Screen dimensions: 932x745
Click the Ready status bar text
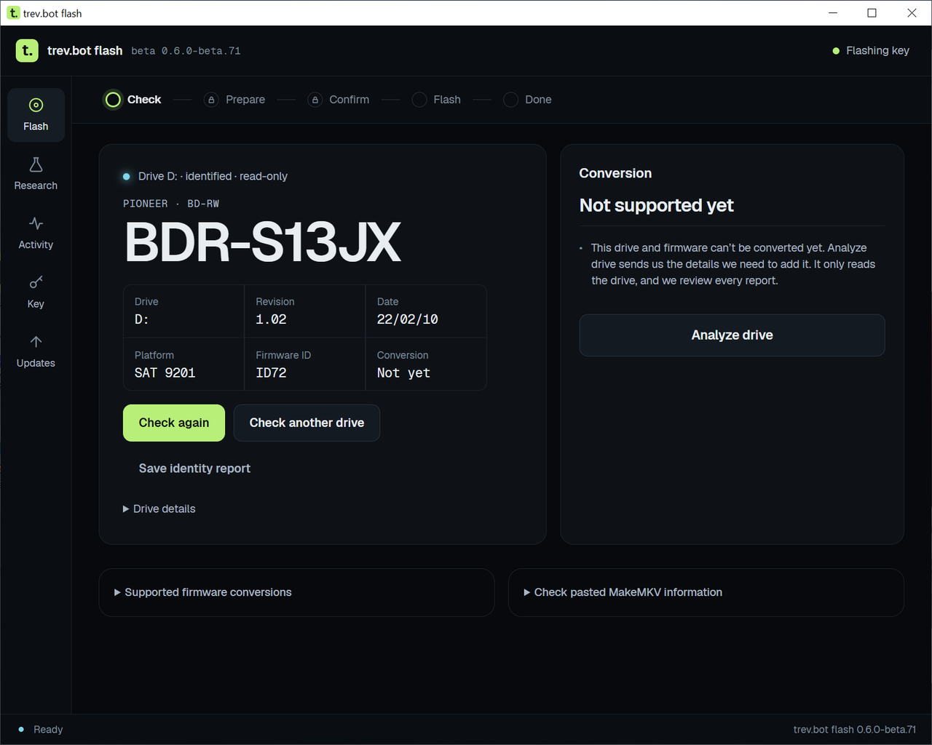(x=48, y=730)
